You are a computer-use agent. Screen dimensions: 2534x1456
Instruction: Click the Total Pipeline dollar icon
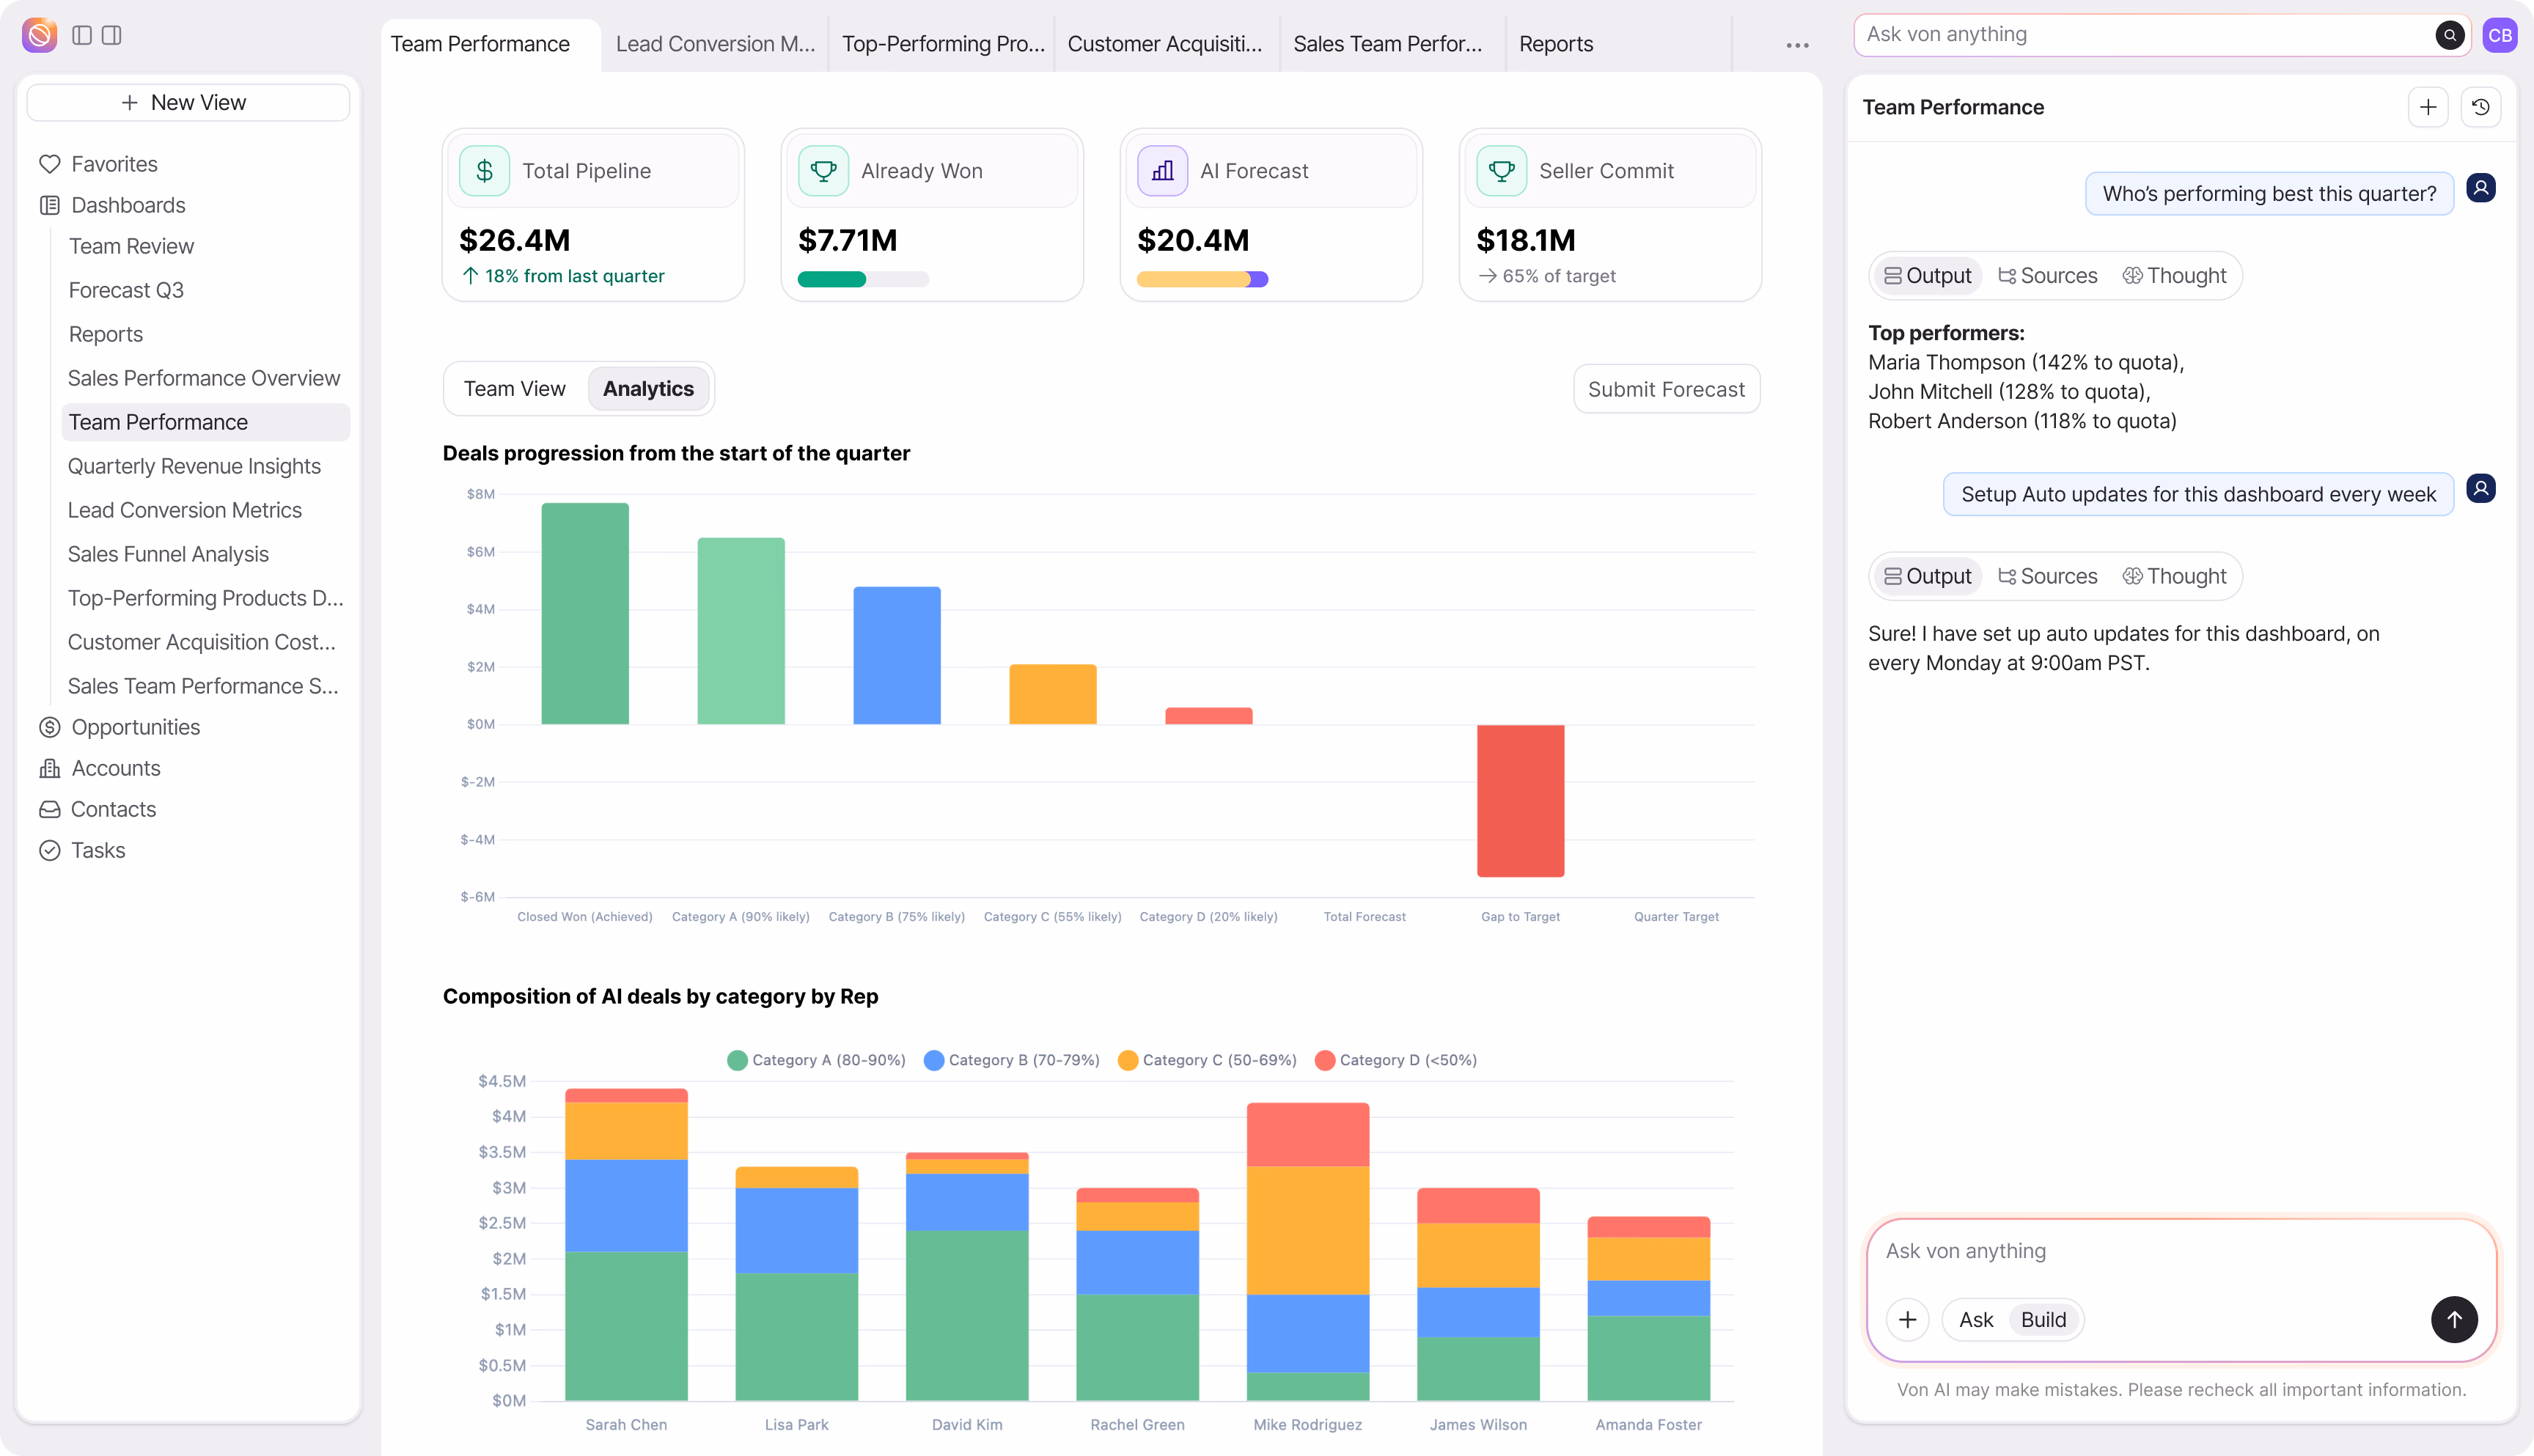[486, 170]
